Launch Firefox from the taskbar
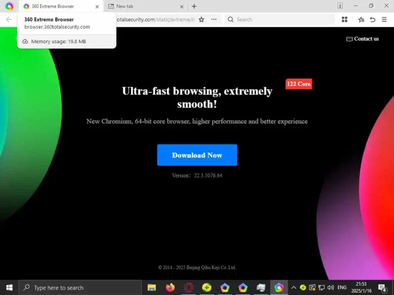 (170, 287)
